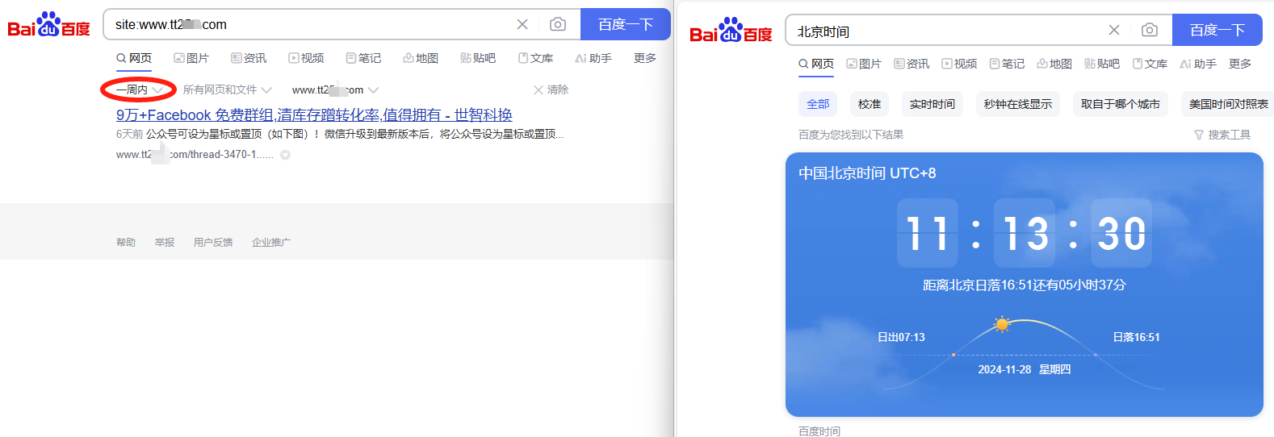Select 地图 tab in right window
The height and width of the screenshot is (437, 1274).
[1054, 64]
